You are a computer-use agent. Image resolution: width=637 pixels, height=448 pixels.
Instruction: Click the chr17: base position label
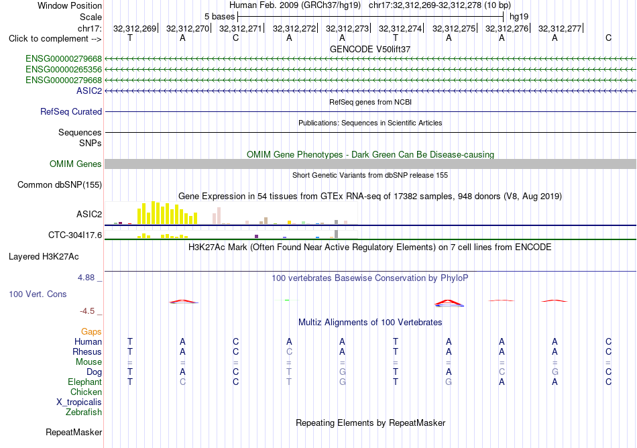point(90,28)
